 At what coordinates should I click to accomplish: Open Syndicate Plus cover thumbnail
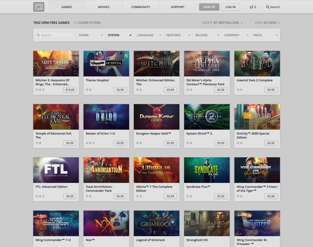[x=207, y=170]
